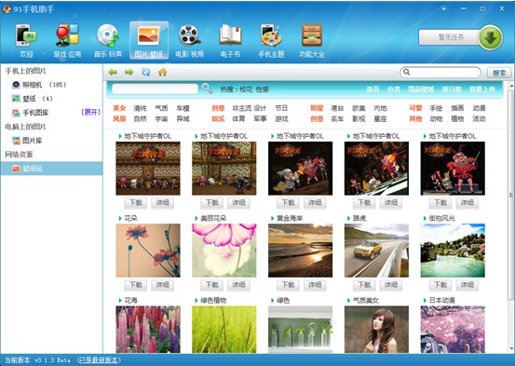
Task: Open the 分类 category tab
Action: [394, 89]
